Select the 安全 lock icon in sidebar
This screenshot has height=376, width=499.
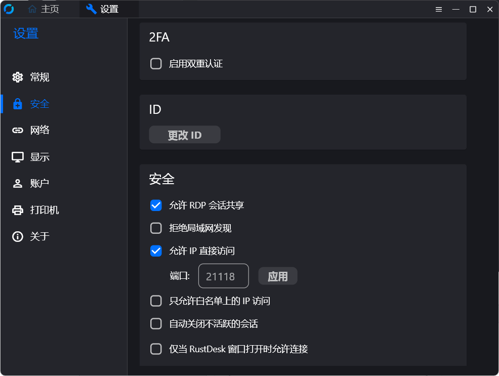coord(18,104)
